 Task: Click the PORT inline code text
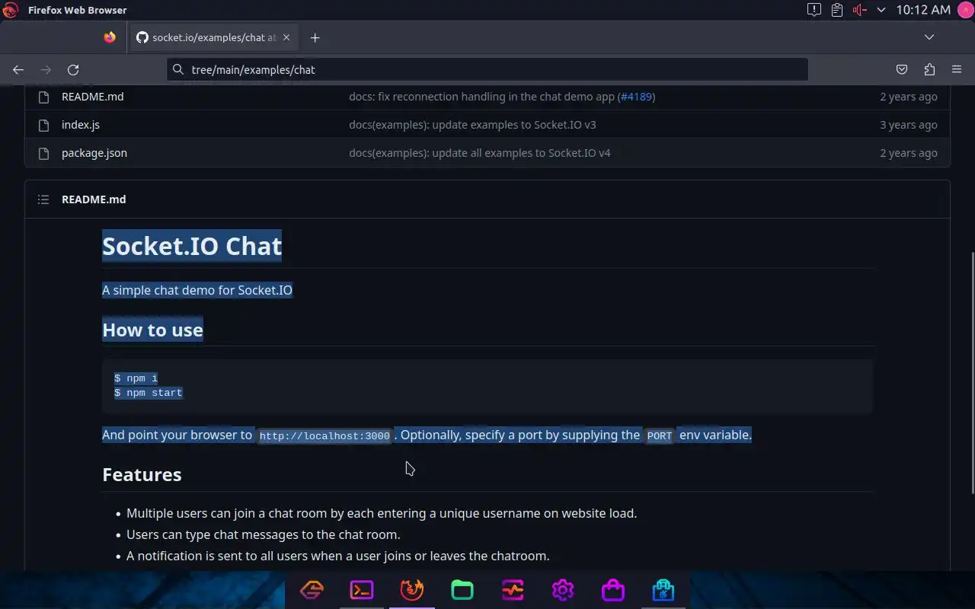(x=659, y=436)
